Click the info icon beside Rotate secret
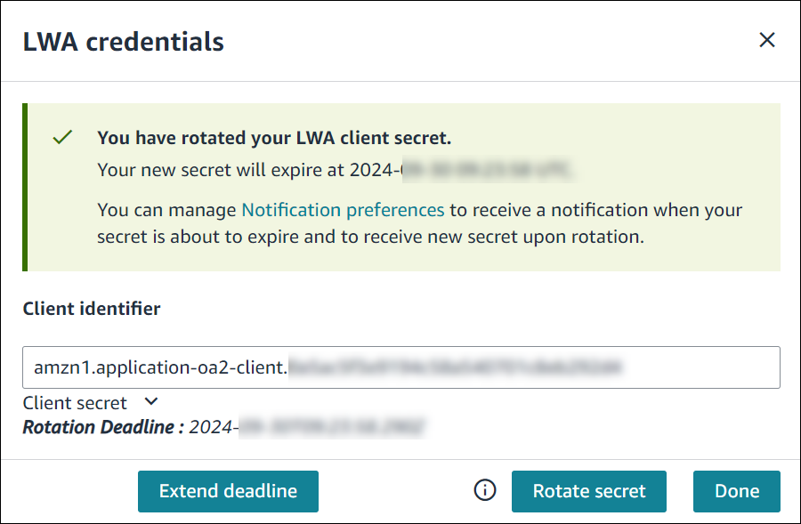This screenshot has width=801, height=524. point(485,490)
